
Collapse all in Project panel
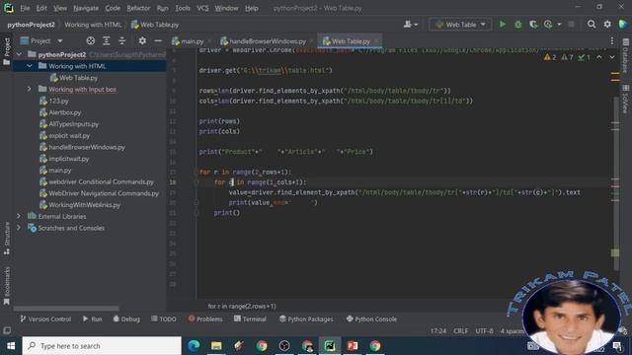[x=121, y=40]
